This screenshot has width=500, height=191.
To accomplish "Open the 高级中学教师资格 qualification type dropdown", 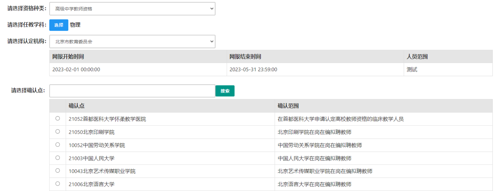I will [x=132, y=9].
